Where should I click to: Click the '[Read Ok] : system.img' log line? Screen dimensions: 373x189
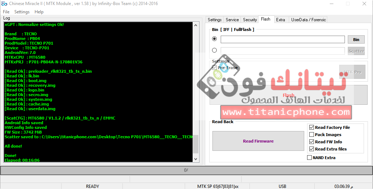point(28,99)
